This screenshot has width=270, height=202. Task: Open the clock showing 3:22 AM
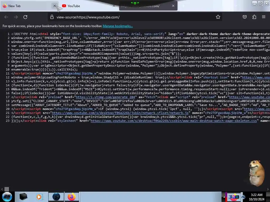(257, 197)
